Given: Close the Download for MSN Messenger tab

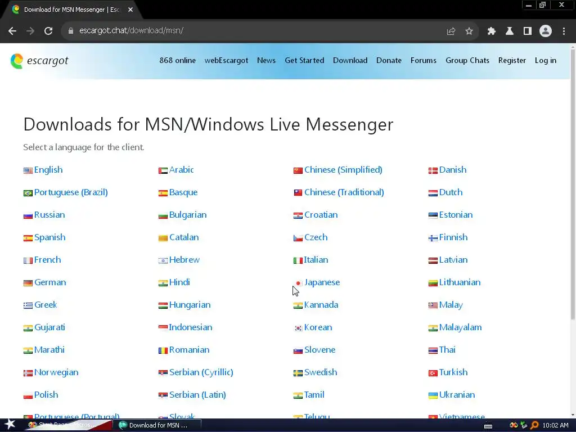Looking at the screenshot, I should pos(130,10).
